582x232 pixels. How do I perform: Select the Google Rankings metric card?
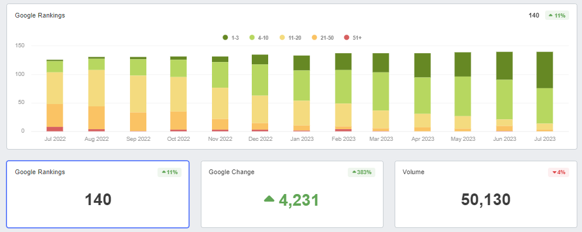point(98,194)
